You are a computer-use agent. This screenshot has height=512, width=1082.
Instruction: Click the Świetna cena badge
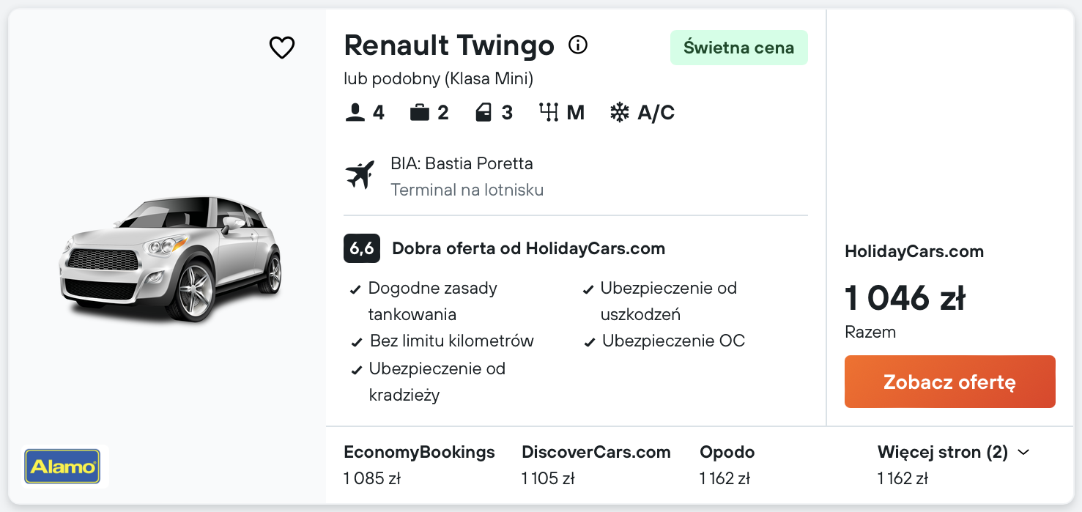738,48
